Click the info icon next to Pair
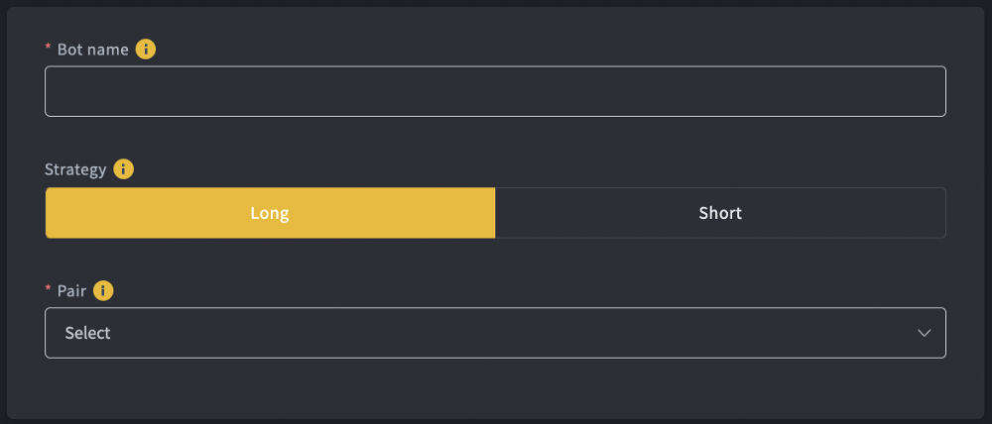The image size is (992, 424). (x=103, y=290)
